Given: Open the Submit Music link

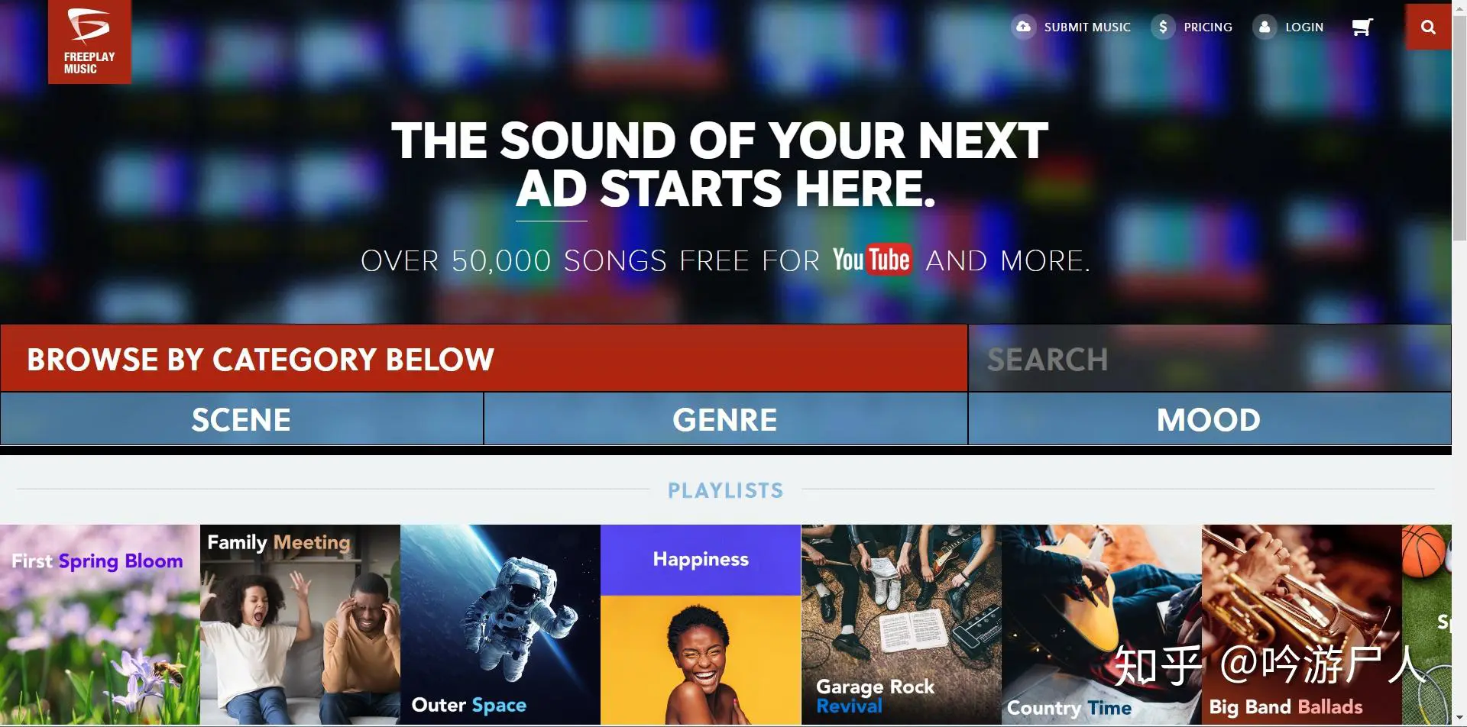Looking at the screenshot, I should click(x=1087, y=27).
